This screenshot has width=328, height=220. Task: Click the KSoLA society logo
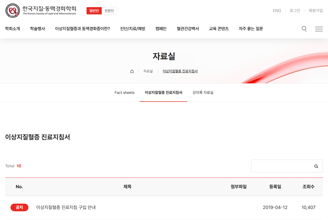(41, 10)
